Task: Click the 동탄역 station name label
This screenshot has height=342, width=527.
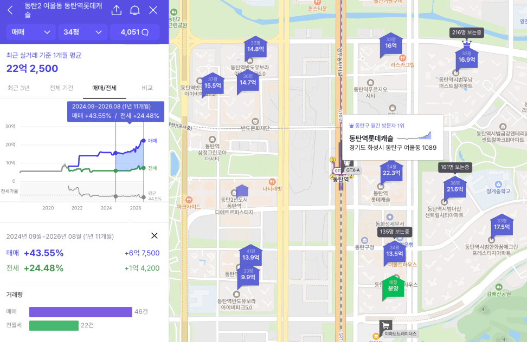Action: pos(341,179)
